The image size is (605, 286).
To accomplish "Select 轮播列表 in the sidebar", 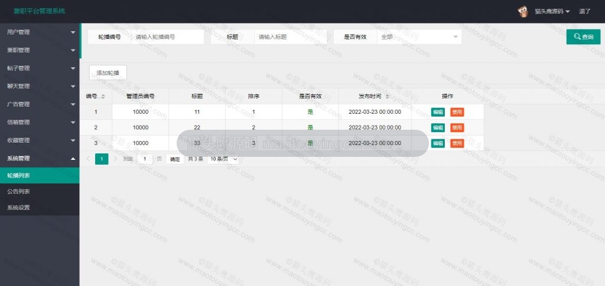I will [x=40, y=176].
